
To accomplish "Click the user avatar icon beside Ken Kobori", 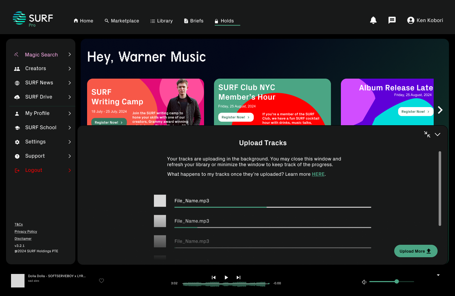I will pos(411,20).
